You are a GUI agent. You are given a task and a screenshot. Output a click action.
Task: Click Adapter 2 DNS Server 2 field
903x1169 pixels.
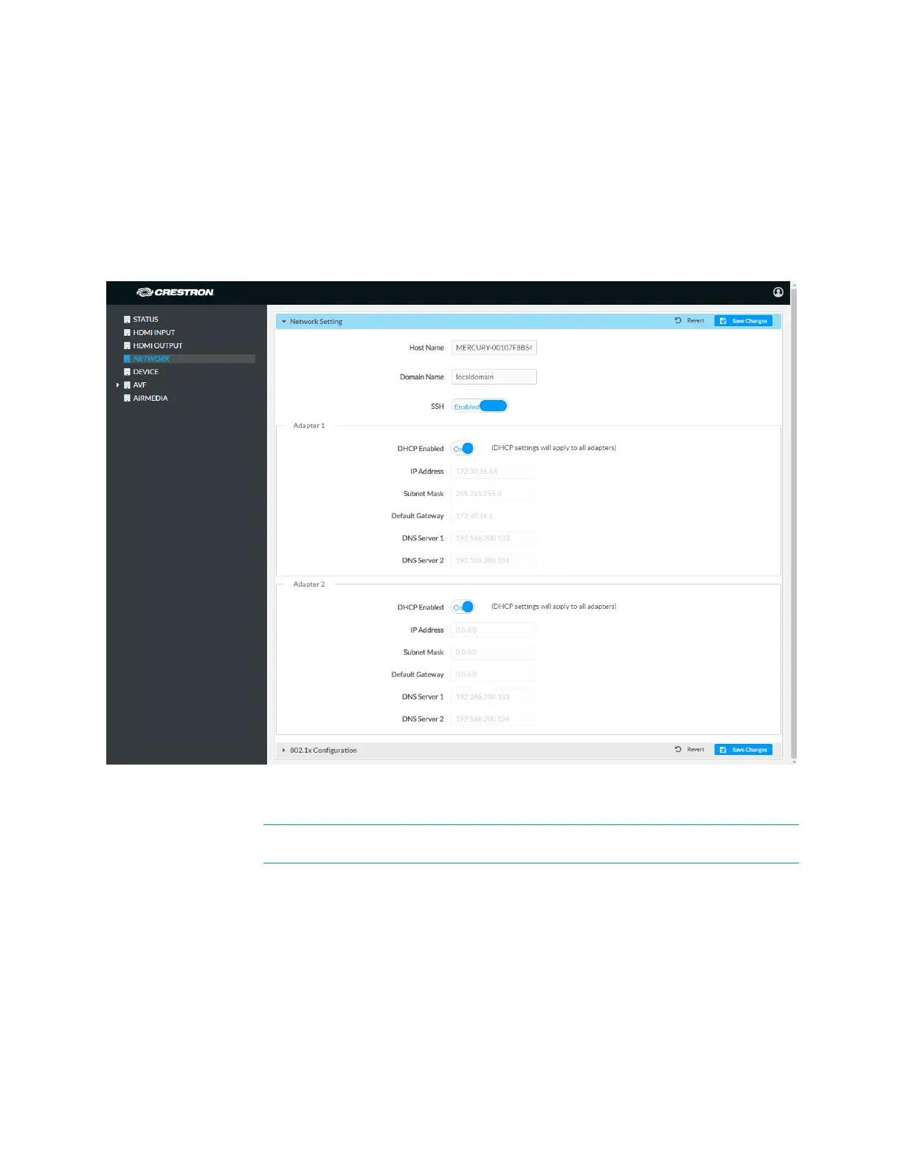[x=494, y=719]
